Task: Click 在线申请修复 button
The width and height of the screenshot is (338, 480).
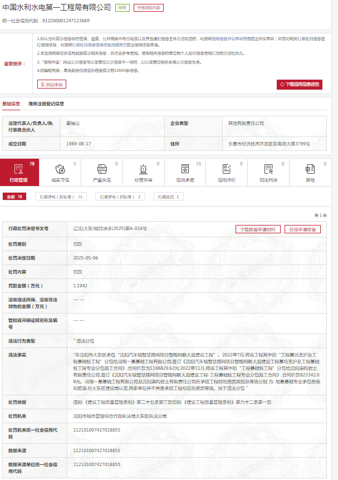Action: click(302, 229)
